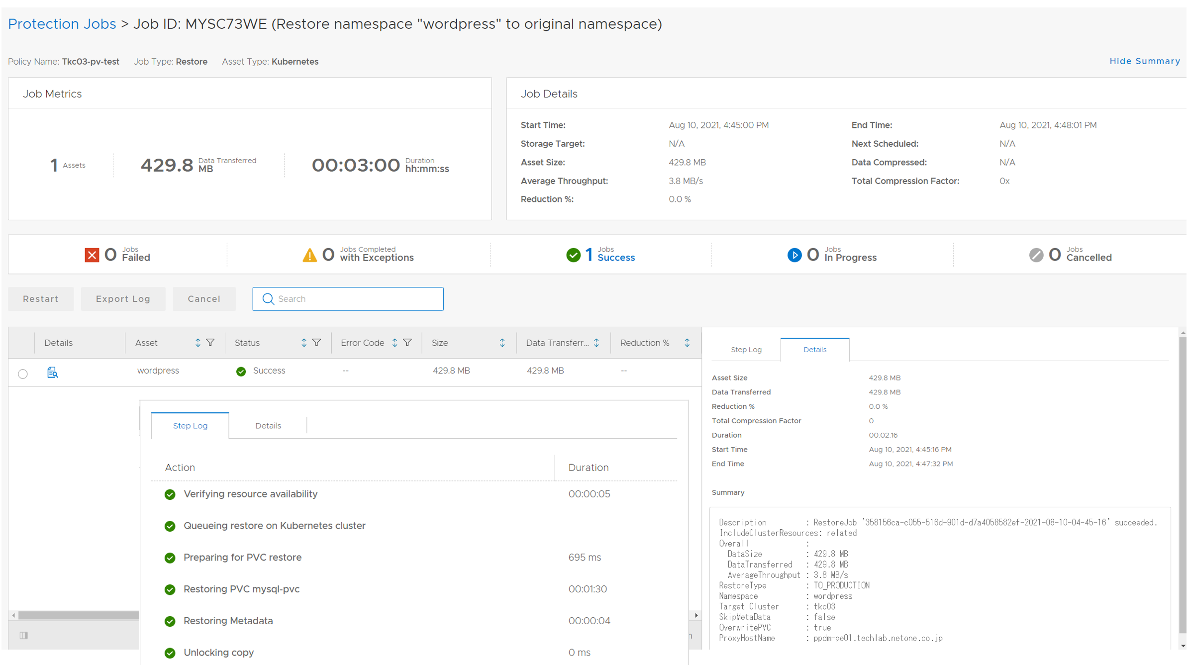Click the Details column header
The image size is (1188, 665).
(58, 343)
